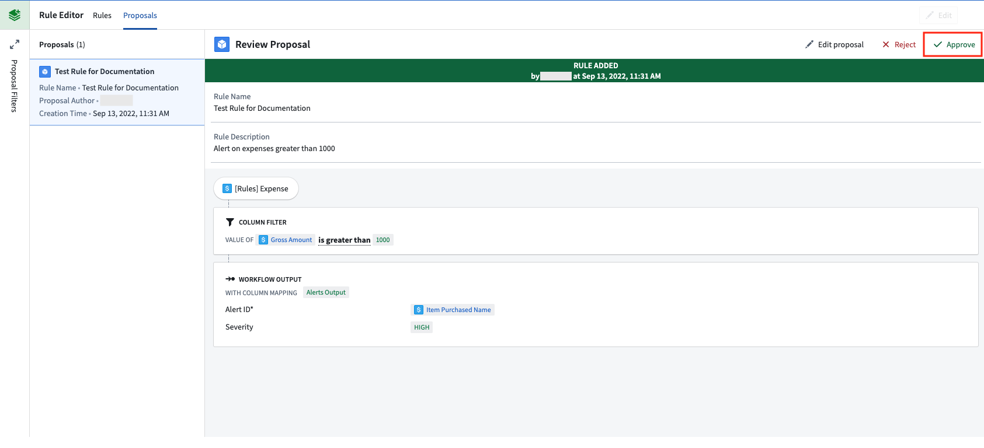Click the dollar icon in [Rules] Expense
The width and height of the screenshot is (984, 448).
coord(228,188)
